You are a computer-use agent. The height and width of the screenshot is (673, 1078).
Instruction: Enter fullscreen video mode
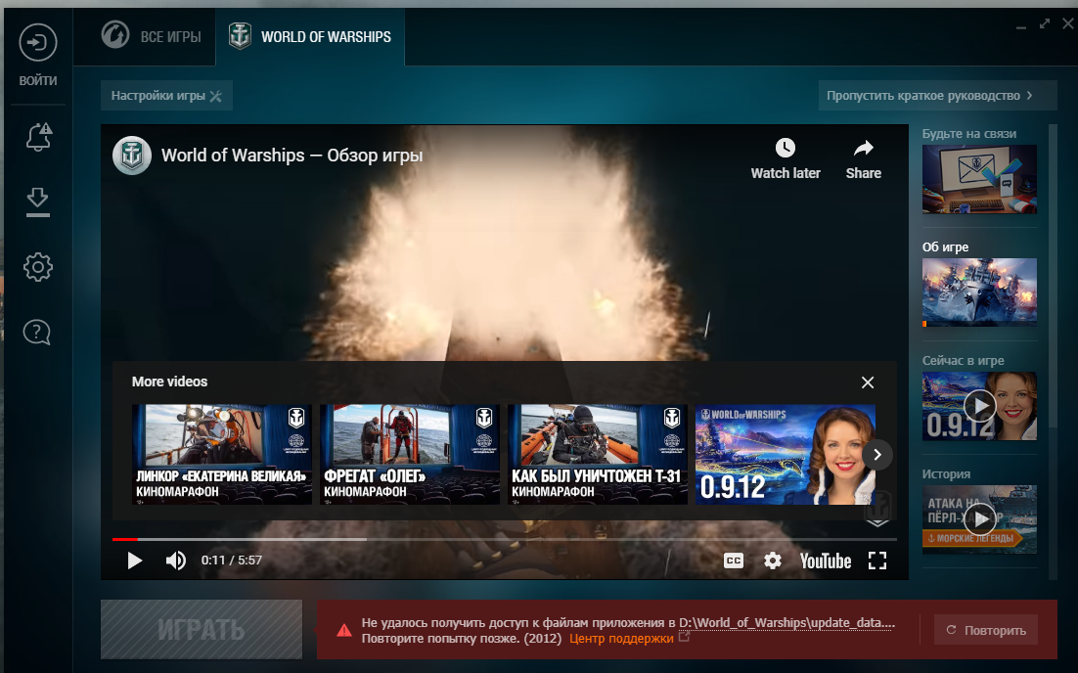877,561
